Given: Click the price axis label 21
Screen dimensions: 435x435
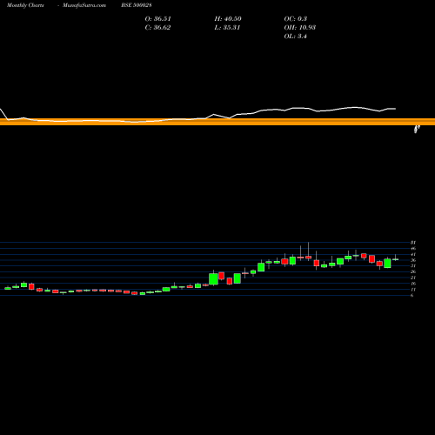Looking at the screenshot, I should coord(413,278).
